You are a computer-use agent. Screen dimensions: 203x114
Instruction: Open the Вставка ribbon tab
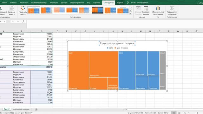[13, 3]
